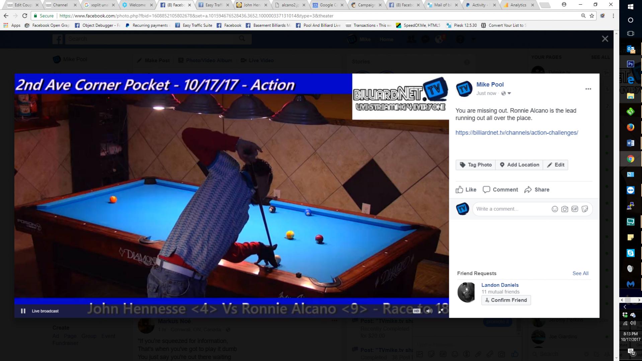642x361 pixels.
Task: Pause the live broadcast video
Action: click(x=23, y=311)
